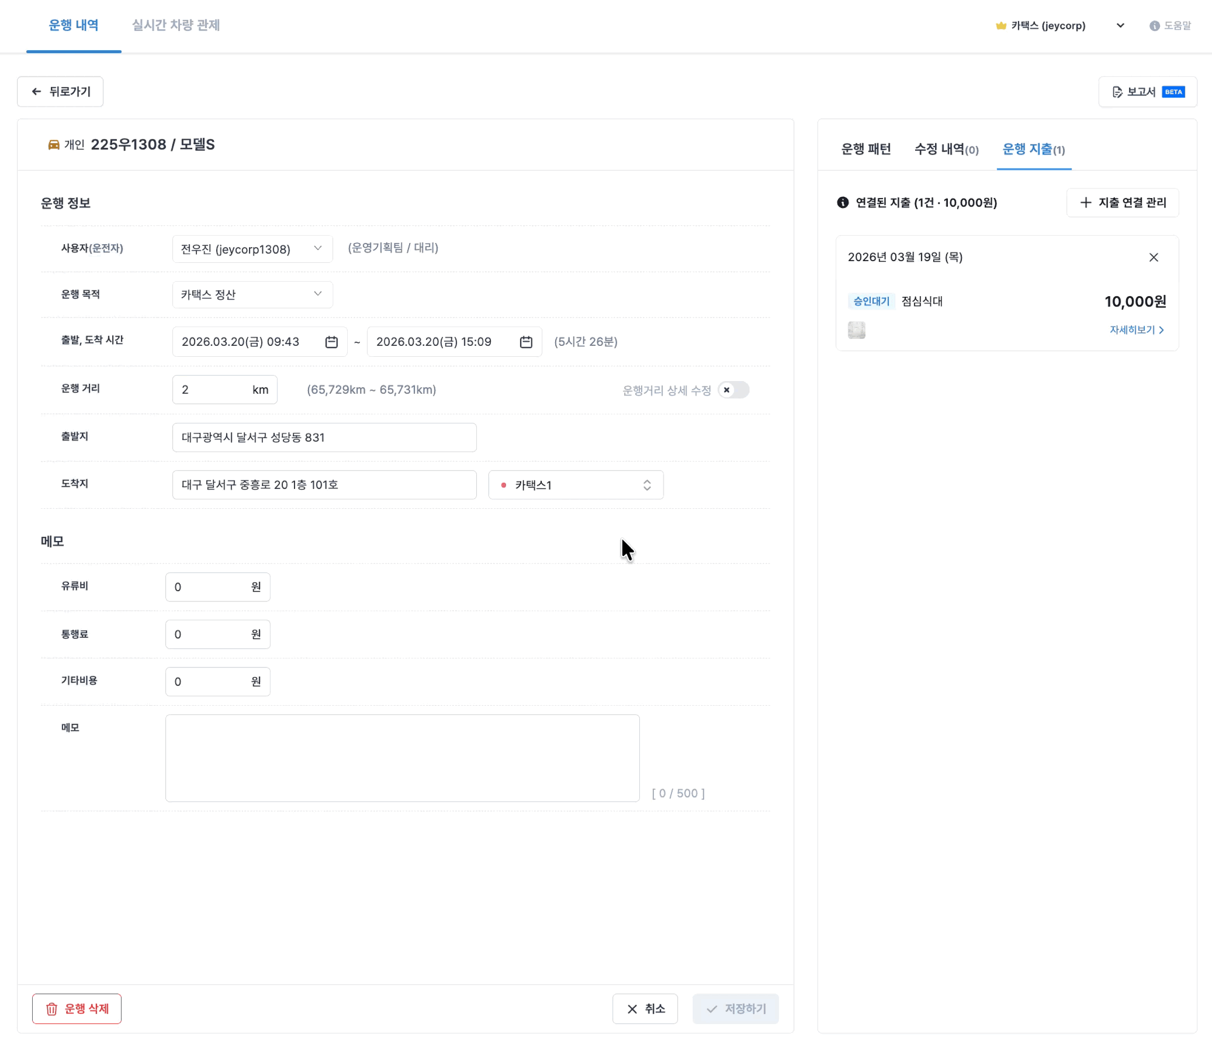
Task: Switch to the 수정 내역 tab
Action: coord(946,150)
